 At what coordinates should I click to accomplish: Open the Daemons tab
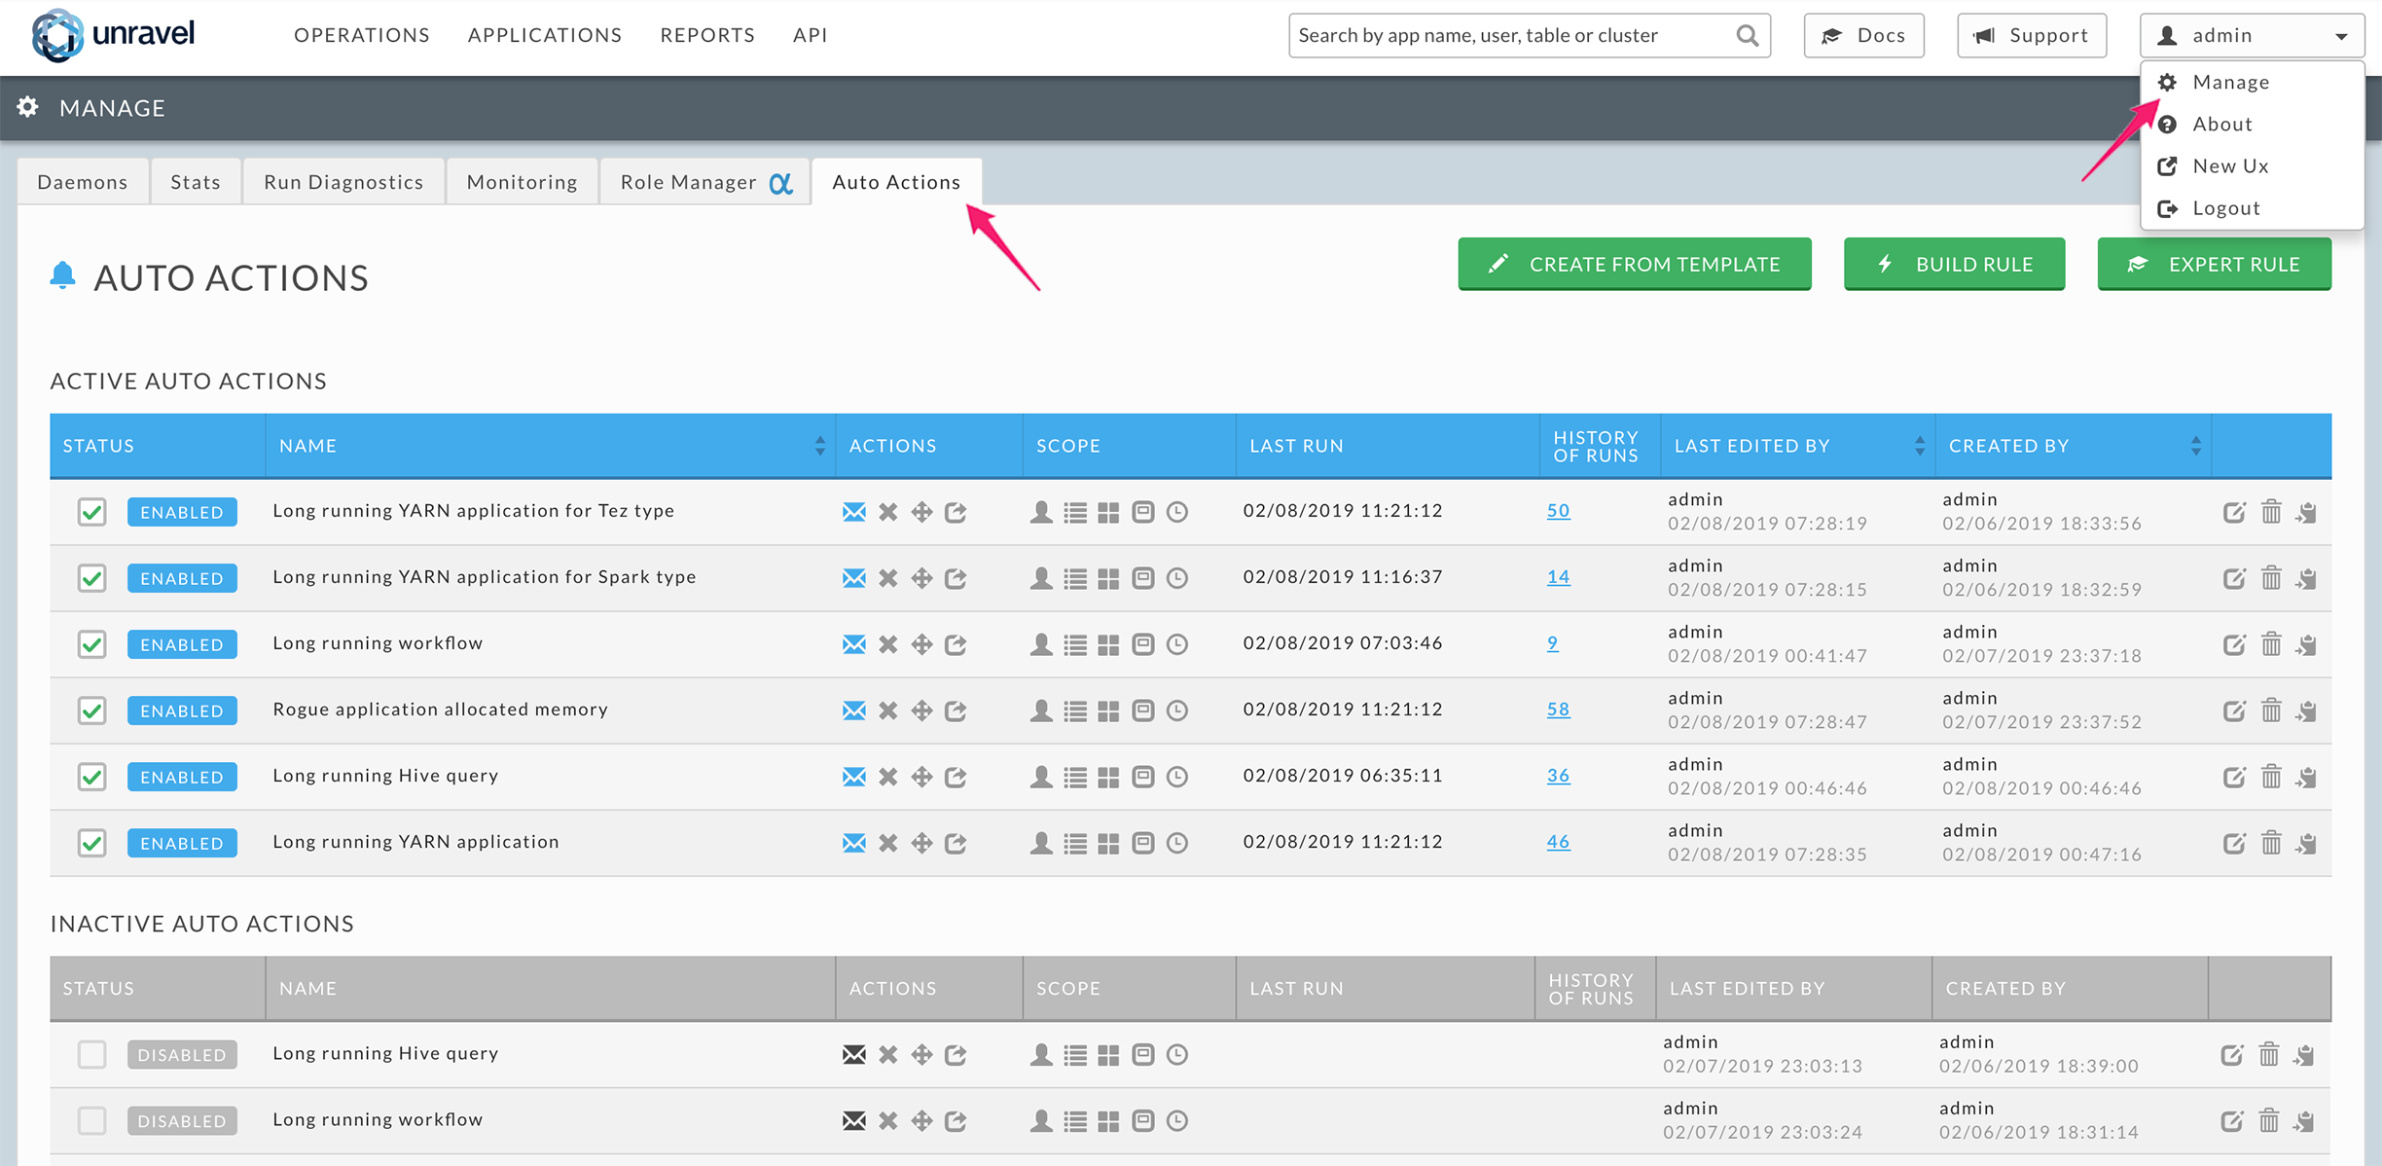point(83,182)
